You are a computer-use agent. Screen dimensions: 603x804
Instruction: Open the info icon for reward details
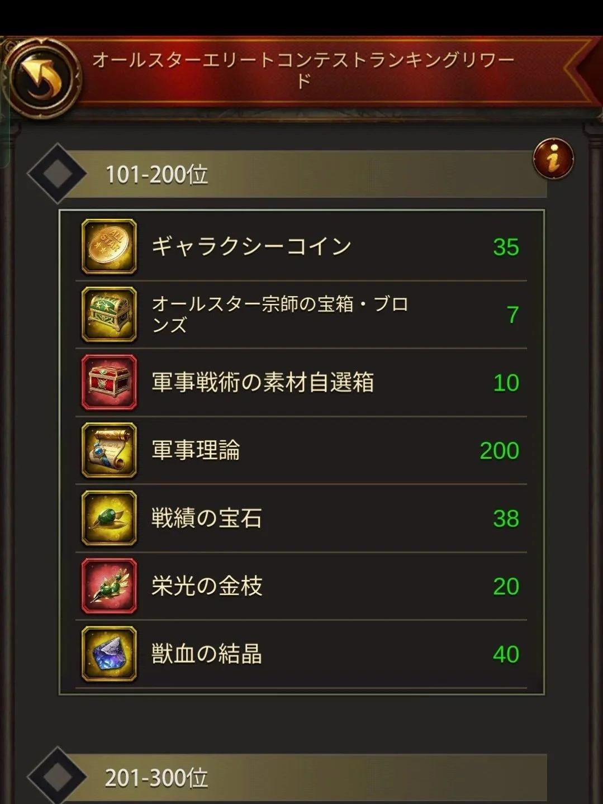[x=553, y=159]
